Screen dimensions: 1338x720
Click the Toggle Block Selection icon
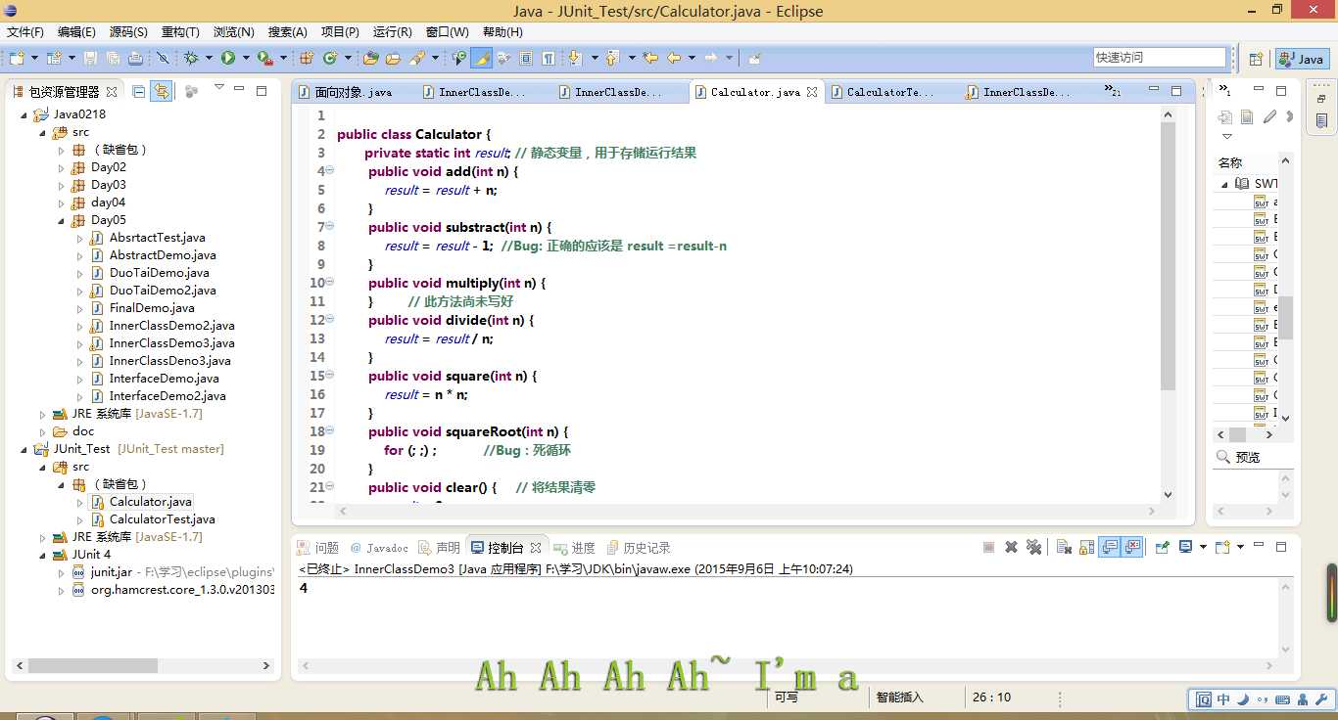coord(526,59)
